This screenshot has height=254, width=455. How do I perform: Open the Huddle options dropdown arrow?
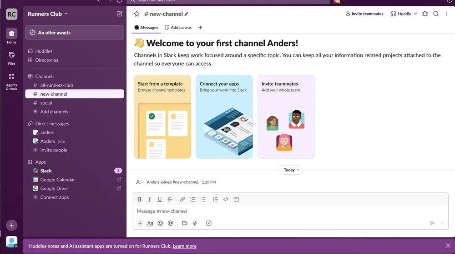[415, 14]
